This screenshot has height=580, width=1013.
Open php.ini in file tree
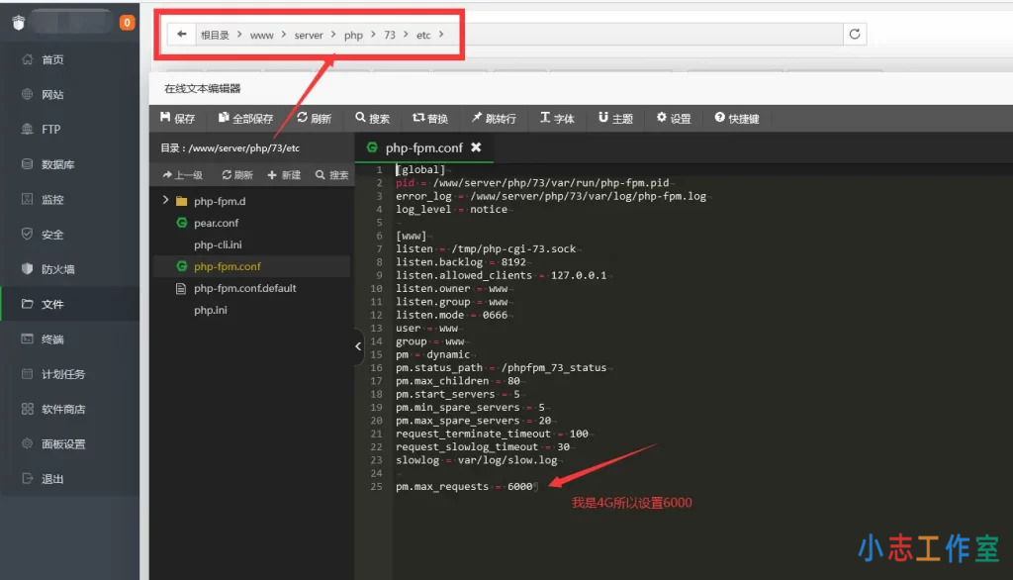211,310
